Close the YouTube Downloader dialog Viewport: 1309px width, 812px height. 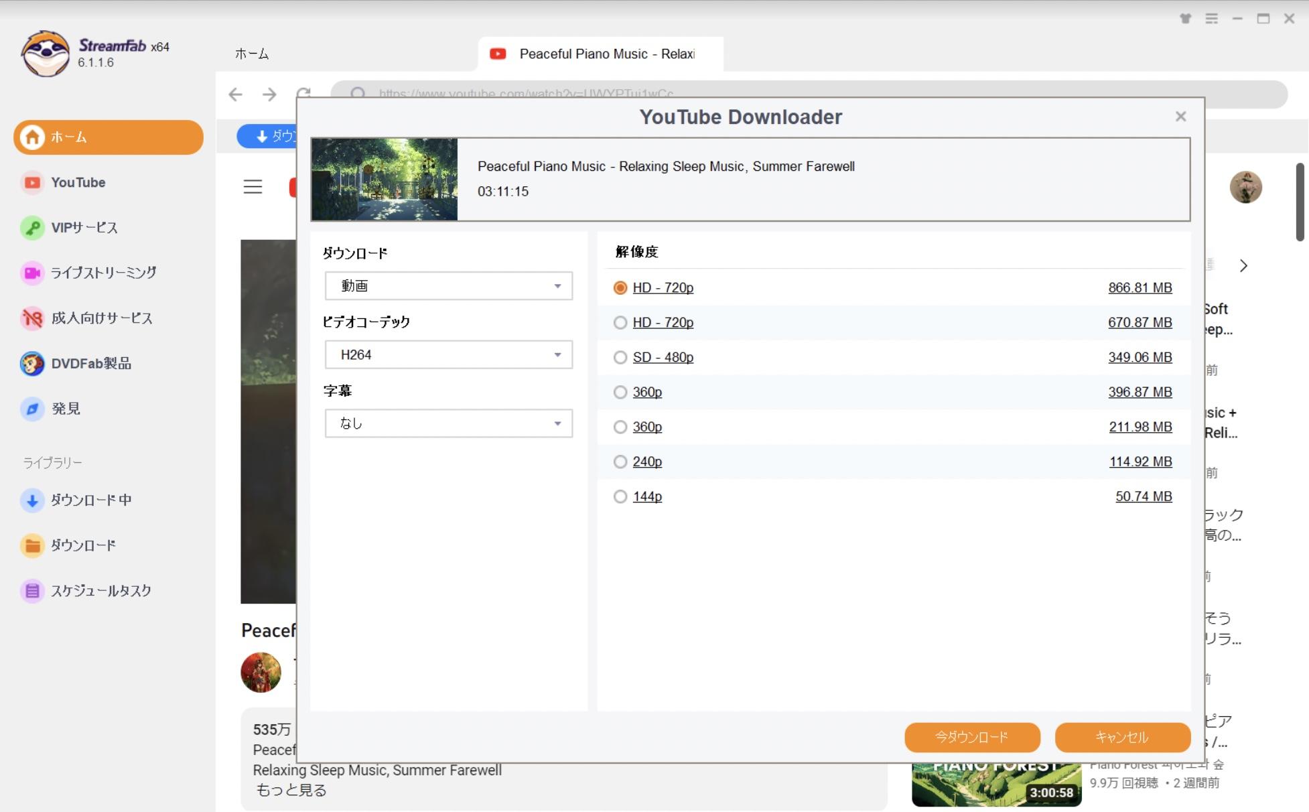click(x=1181, y=117)
